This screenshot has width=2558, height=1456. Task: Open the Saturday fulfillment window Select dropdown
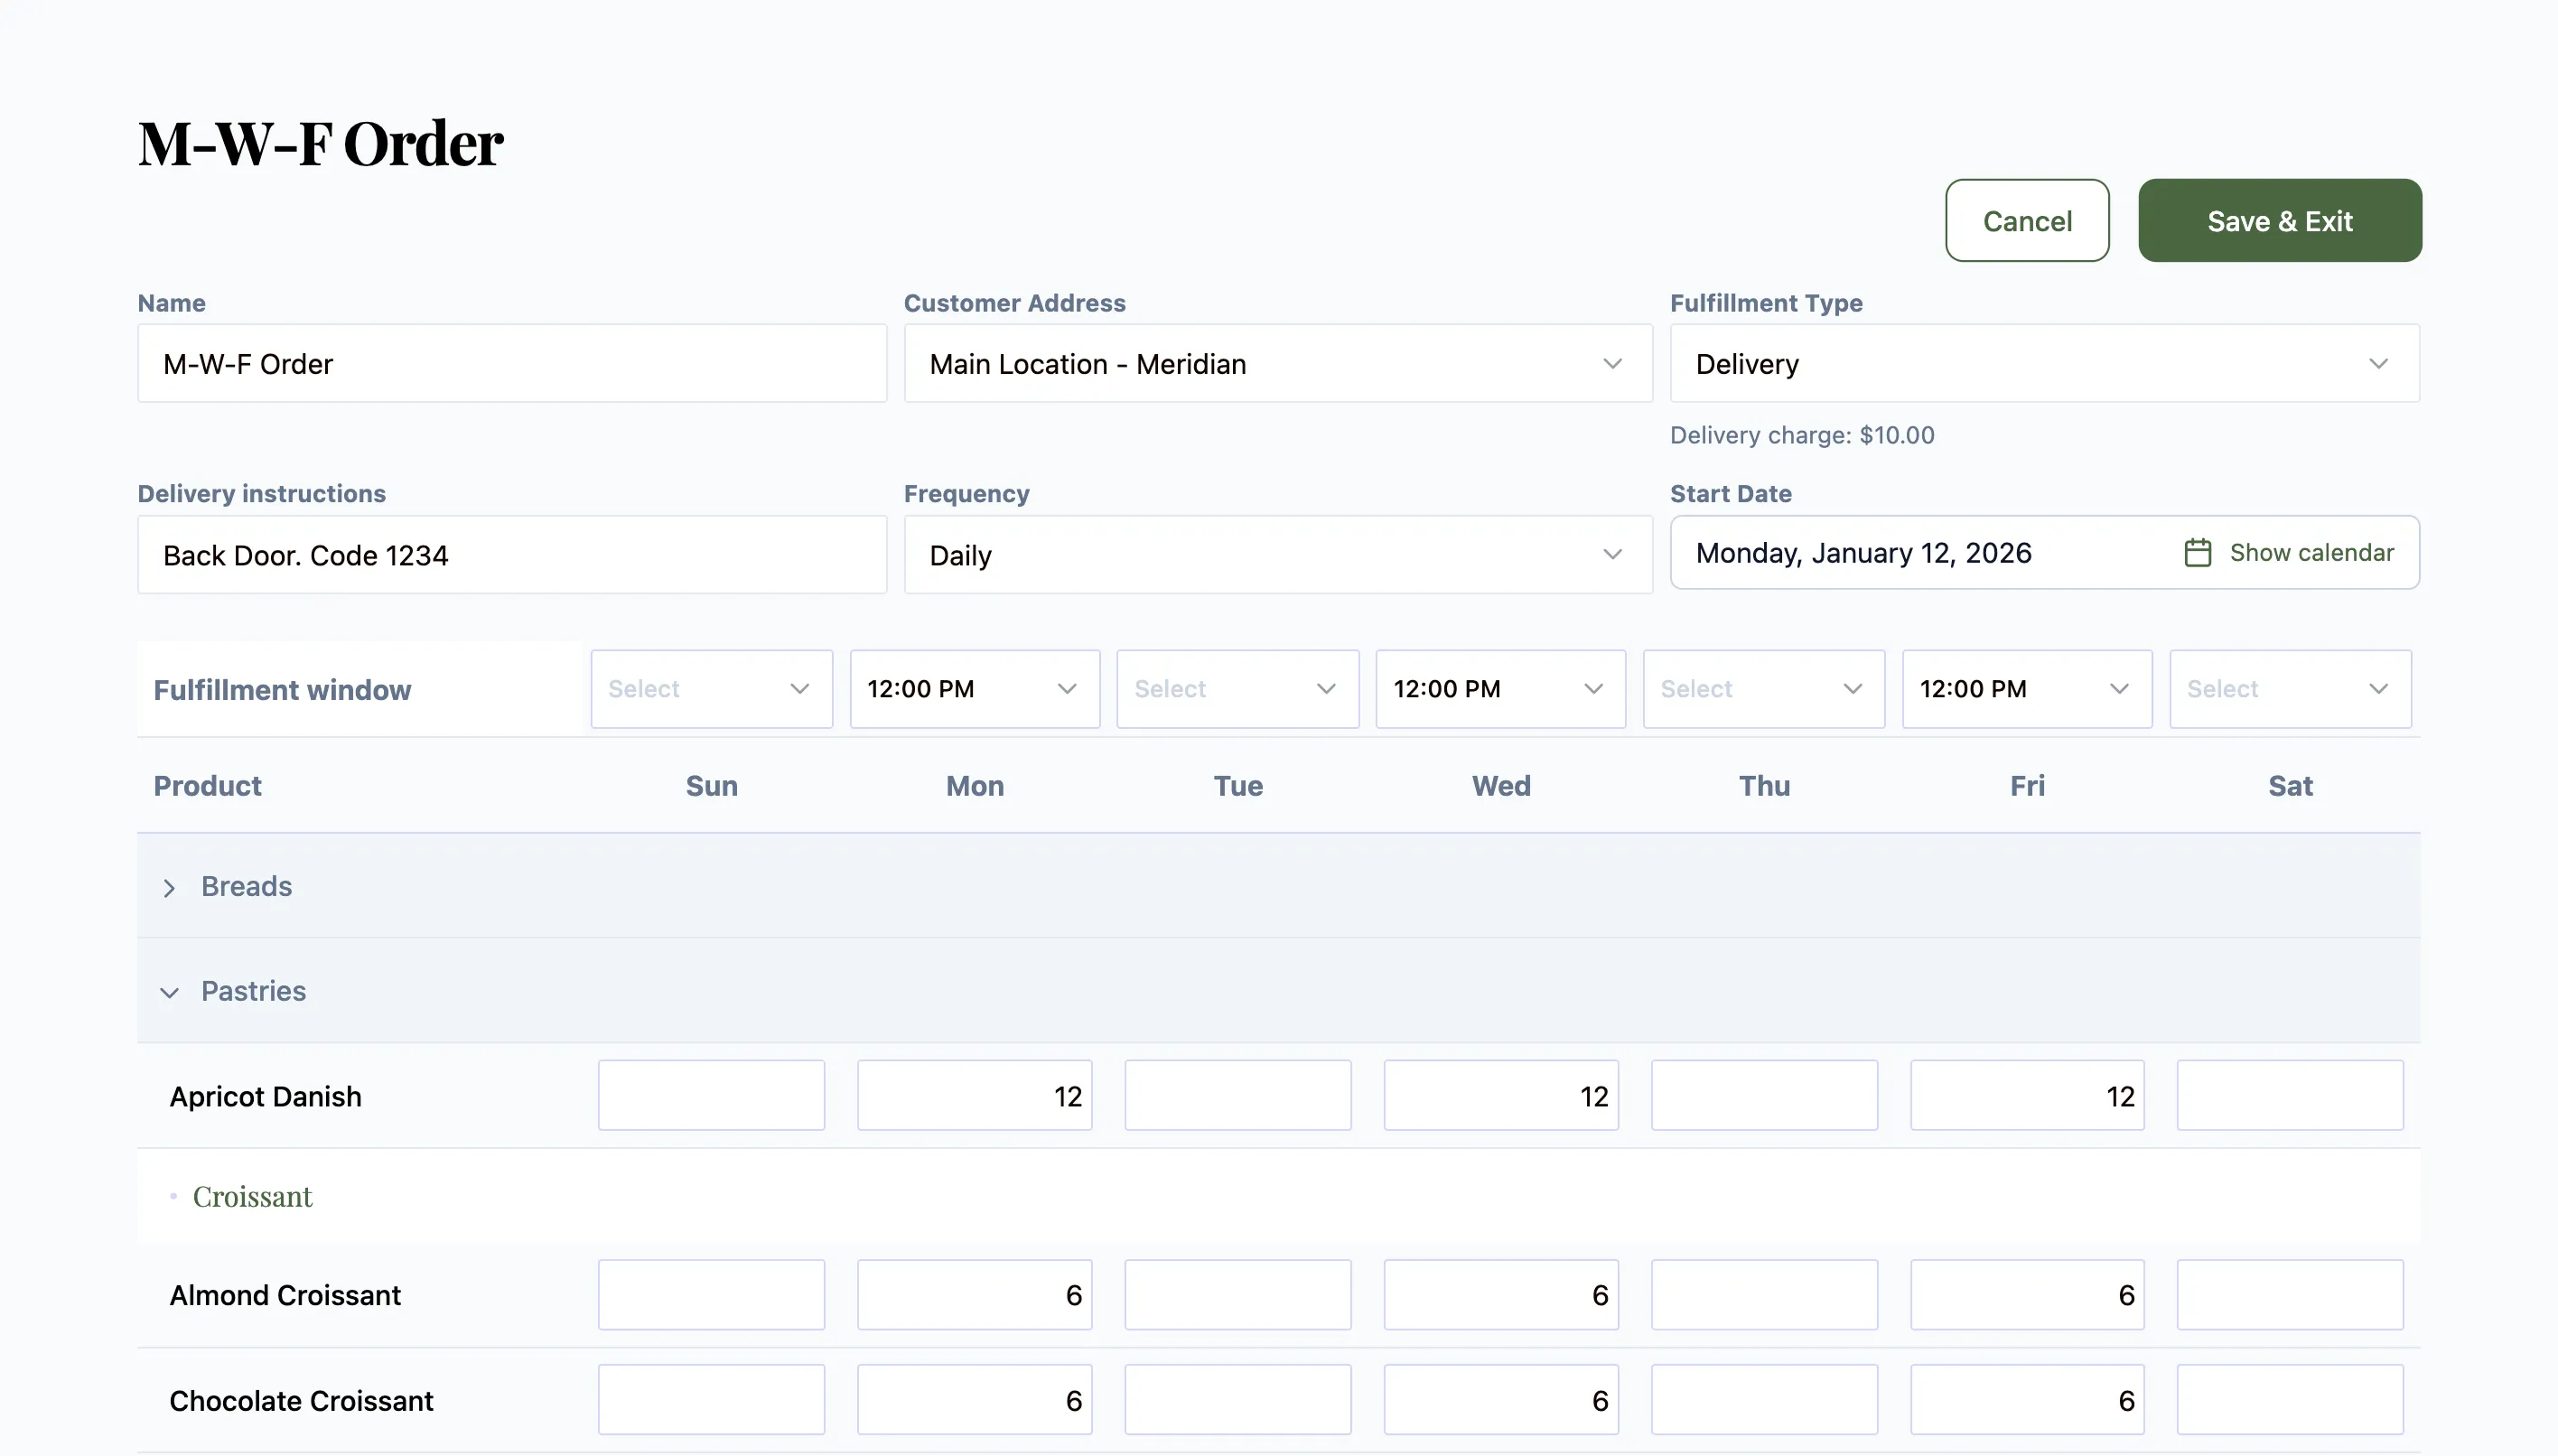click(2290, 689)
